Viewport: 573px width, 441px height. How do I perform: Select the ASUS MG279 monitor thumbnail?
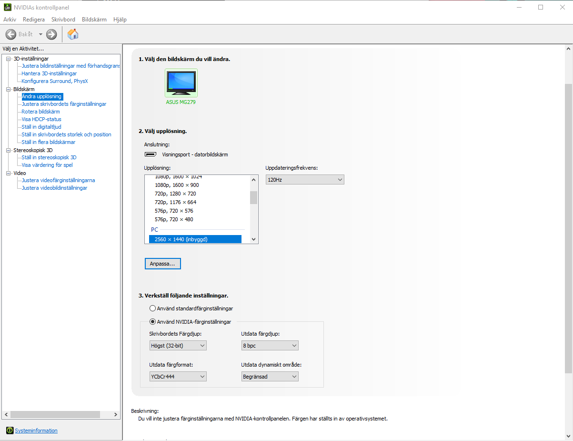click(x=181, y=83)
